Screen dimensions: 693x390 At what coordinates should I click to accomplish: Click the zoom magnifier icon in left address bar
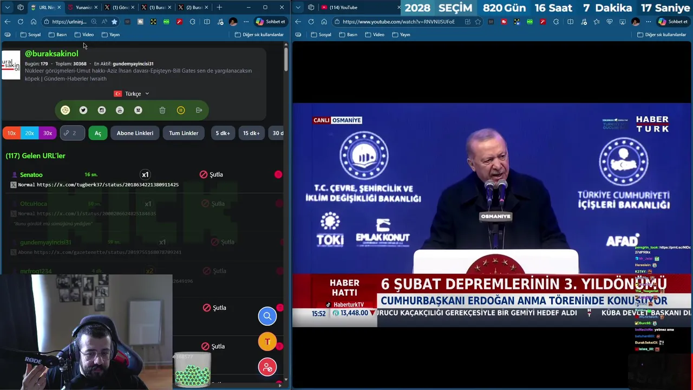[x=94, y=22]
